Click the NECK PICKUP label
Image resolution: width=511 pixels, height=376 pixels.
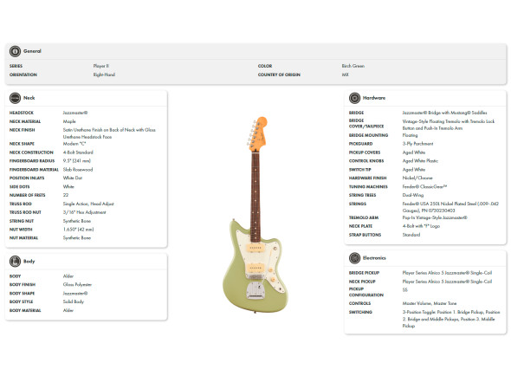tap(362, 282)
